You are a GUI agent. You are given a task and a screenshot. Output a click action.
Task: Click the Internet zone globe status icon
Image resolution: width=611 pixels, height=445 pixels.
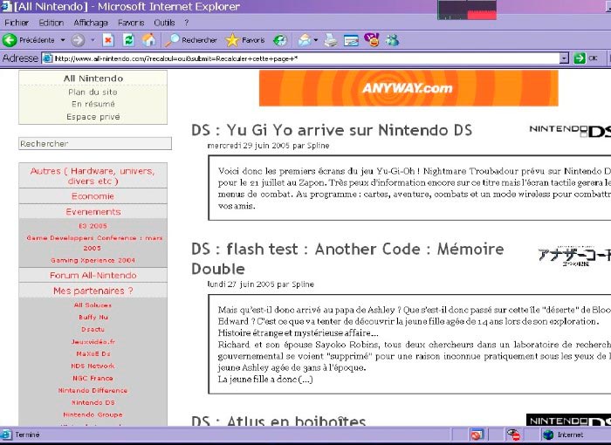548,435
